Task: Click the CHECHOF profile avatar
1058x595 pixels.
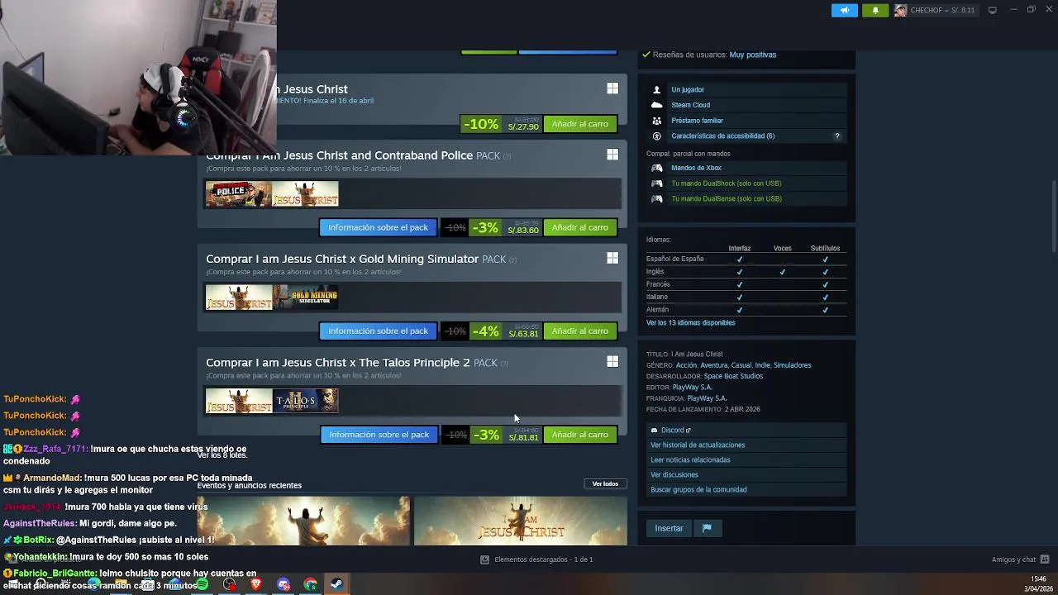Action: (x=900, y=10)
